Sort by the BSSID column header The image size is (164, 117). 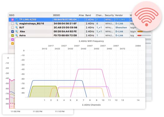57,15
